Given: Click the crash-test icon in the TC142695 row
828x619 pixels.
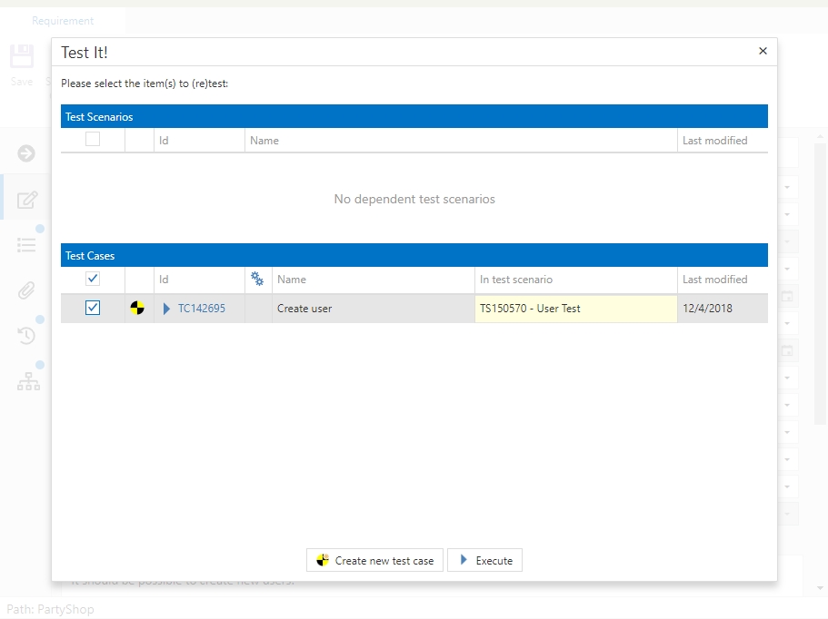Looking at the screenshot, I should point(137,309).
